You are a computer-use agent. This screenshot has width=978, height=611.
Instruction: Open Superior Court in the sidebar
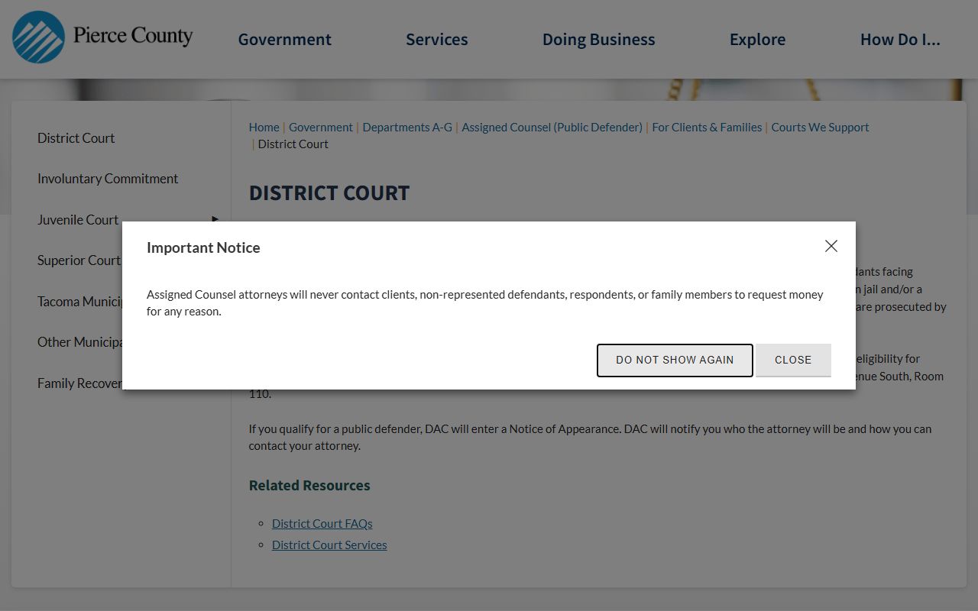click(x=79, y=260)
